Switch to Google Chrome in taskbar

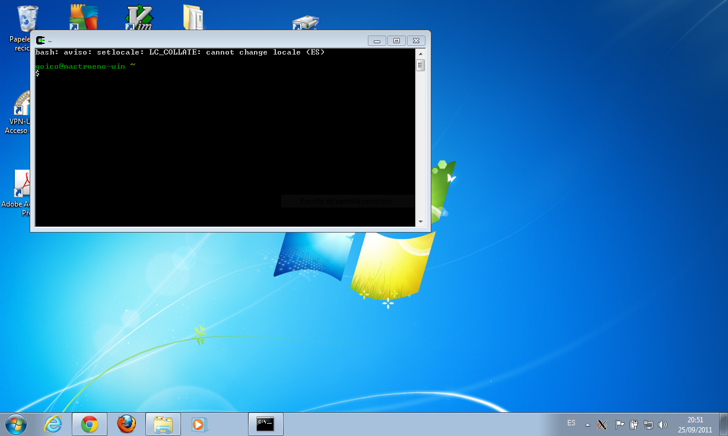tap(90, 424)
